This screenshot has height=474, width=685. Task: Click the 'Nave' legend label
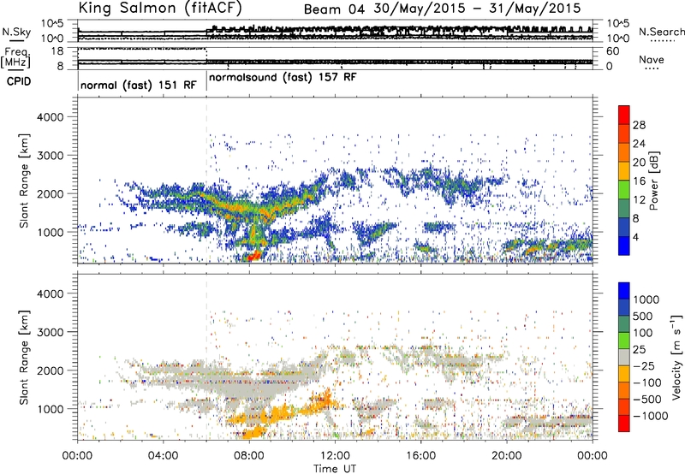pos(652,60)
